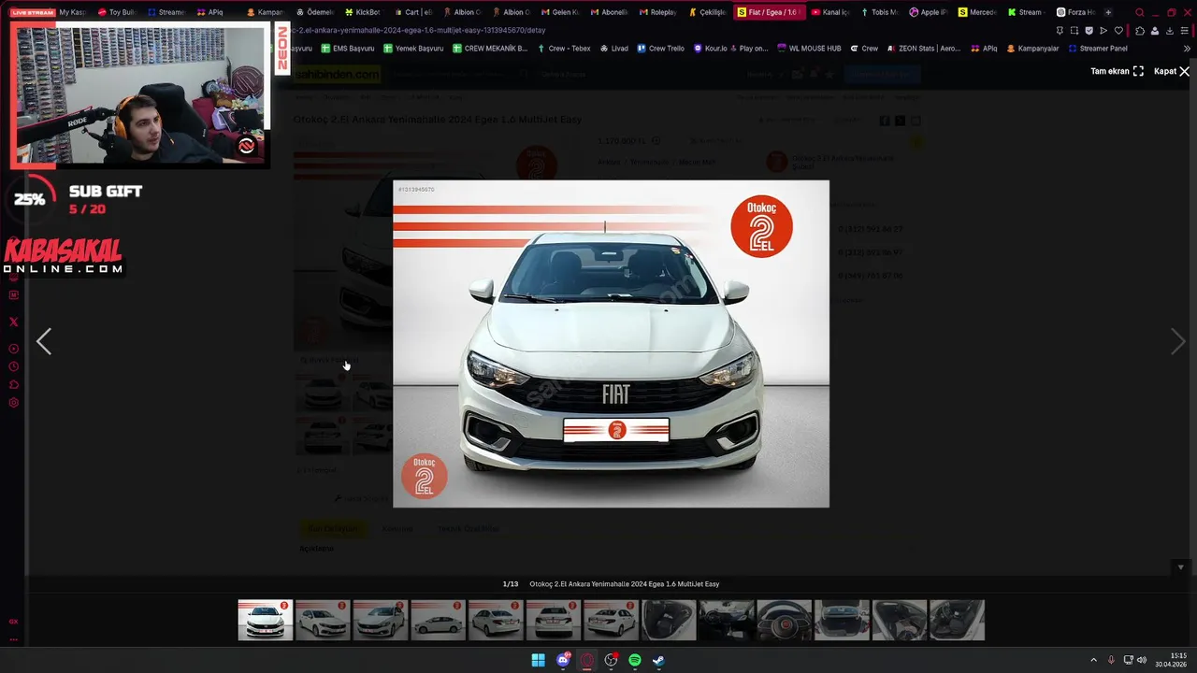Open the volume control in the system tray
The height and width of the screenshot is (673, 1197).
click(x=1142, y=660)
